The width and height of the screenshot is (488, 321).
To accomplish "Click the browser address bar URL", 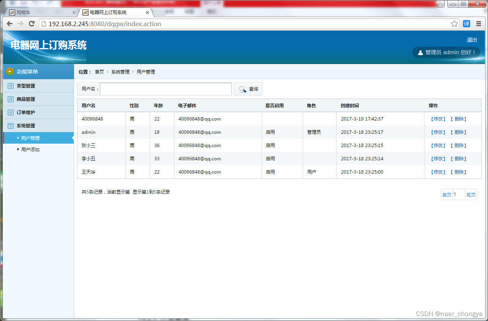I will coord(105,24).
